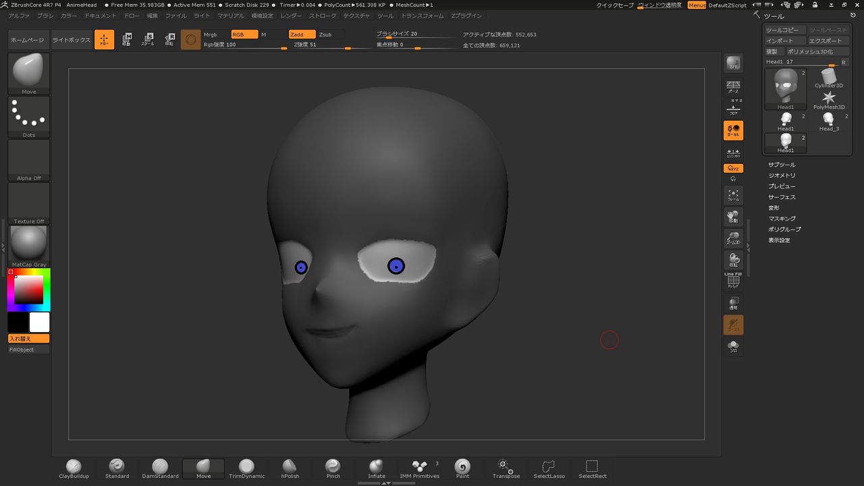
Task: Select the PolyMesh3D star tool
Action: coord(828,99)
